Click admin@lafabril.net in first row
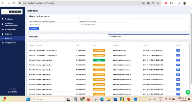192x102 pixels. (x=119, y=50)
